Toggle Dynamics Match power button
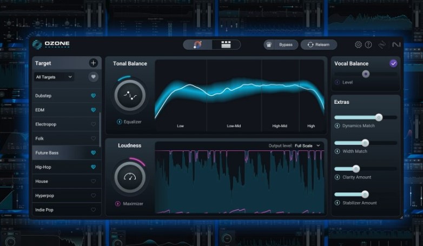This screenshot has height=246, width=423. click(337, 125)
